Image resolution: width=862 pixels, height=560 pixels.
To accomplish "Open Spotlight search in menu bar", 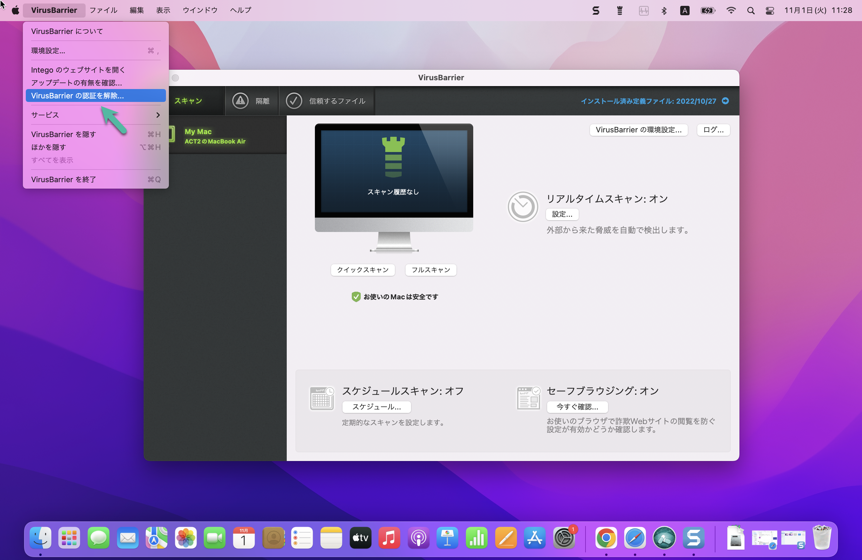I will click(751, 11).
